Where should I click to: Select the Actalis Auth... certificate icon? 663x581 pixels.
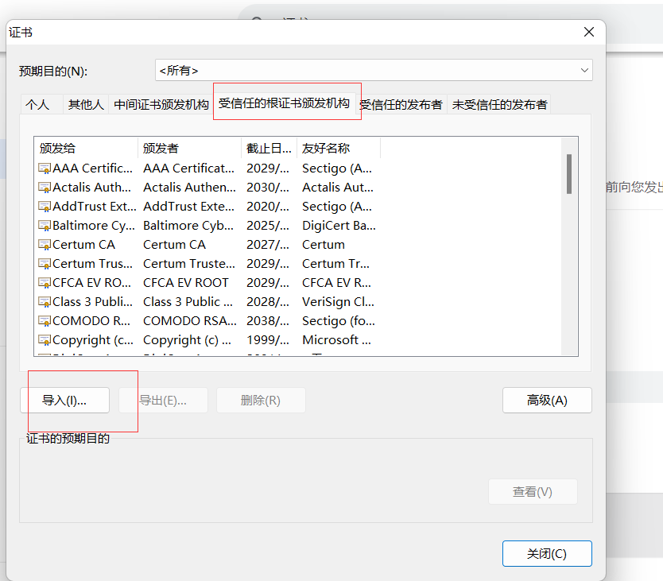(x=45, y=188)
